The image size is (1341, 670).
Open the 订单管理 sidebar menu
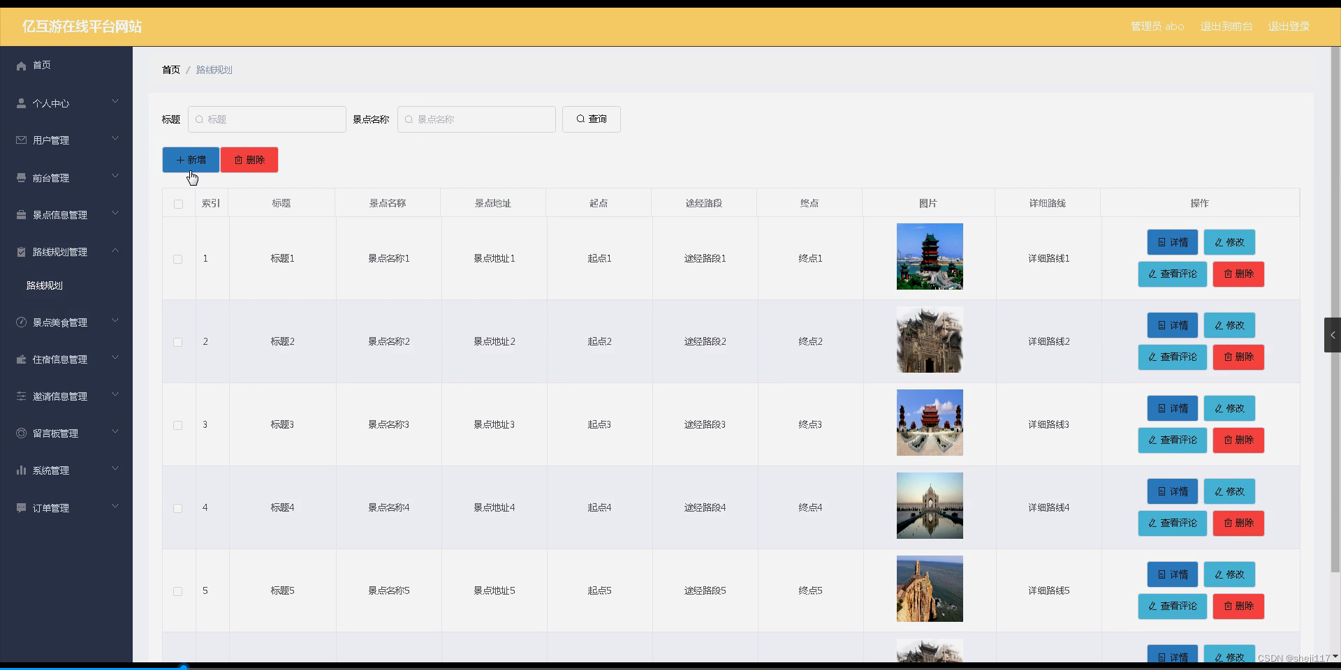tap(66, 508)
